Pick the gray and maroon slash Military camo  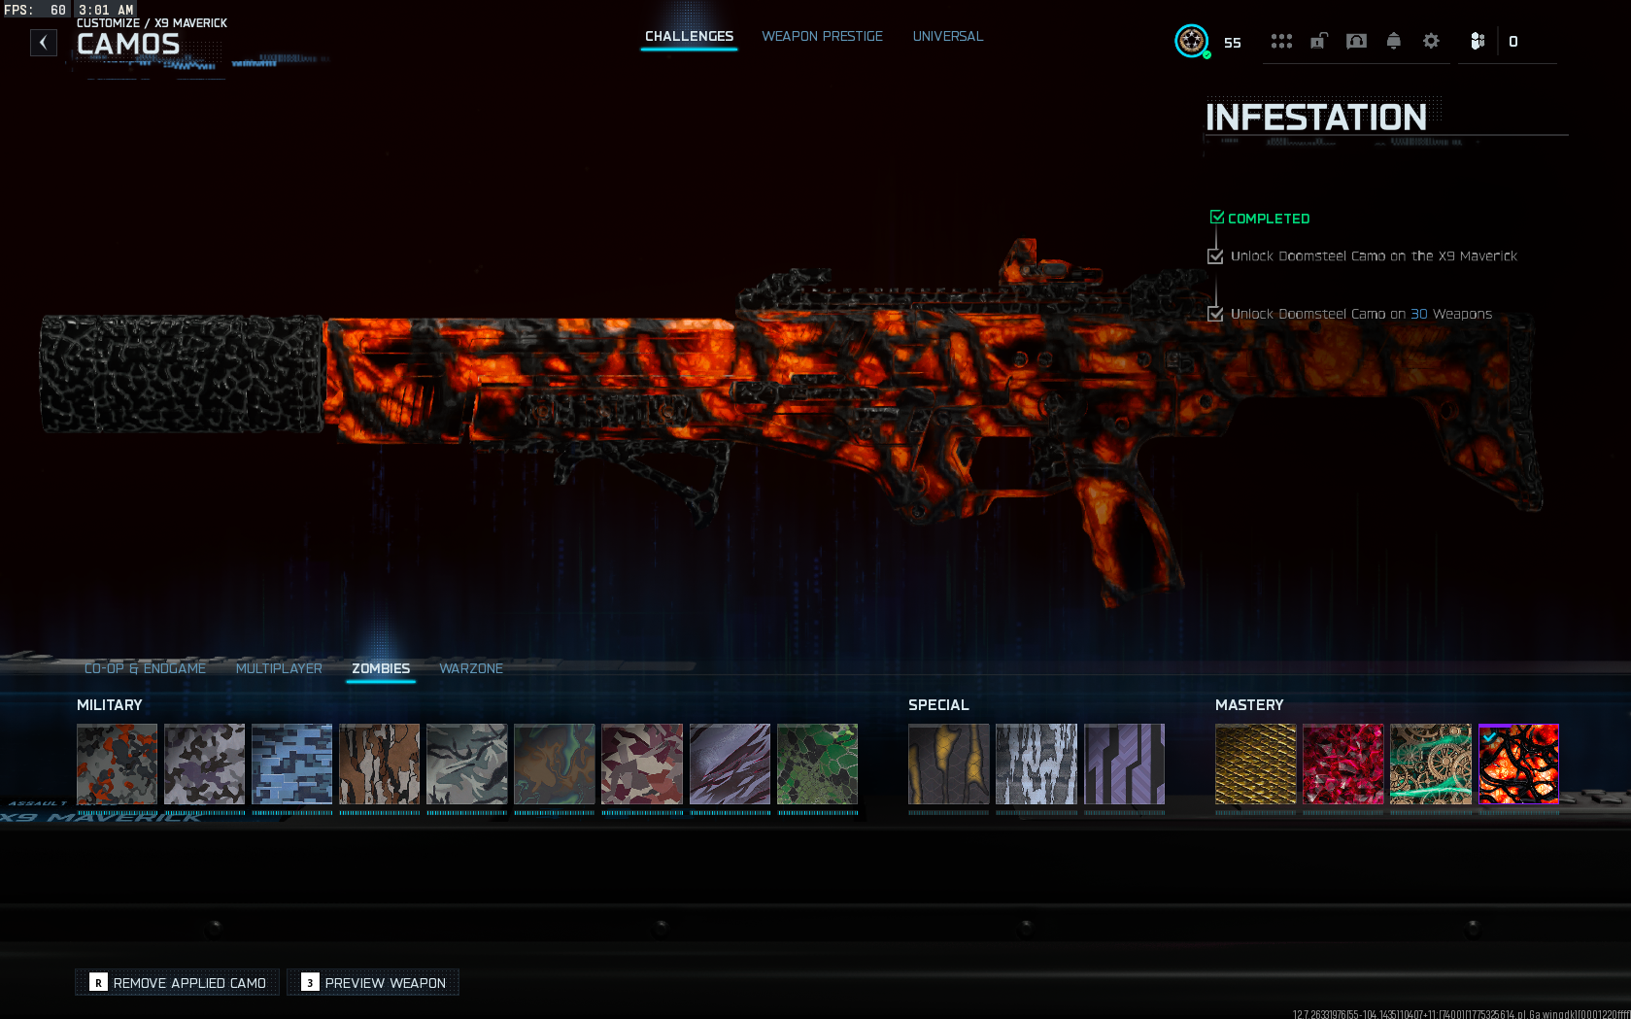point(730,764)
